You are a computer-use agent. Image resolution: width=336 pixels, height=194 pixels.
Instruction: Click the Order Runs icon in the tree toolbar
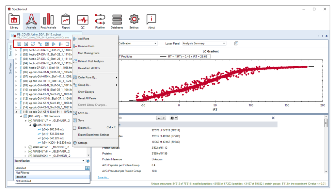click(47, 44)
